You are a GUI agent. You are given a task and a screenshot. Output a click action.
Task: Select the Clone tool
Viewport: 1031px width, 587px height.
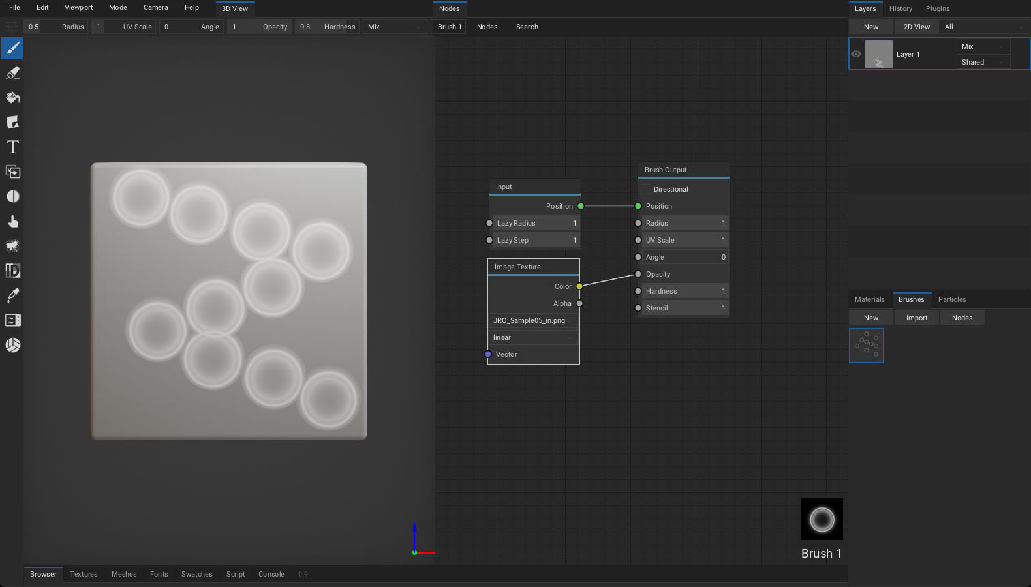(12, 172)
